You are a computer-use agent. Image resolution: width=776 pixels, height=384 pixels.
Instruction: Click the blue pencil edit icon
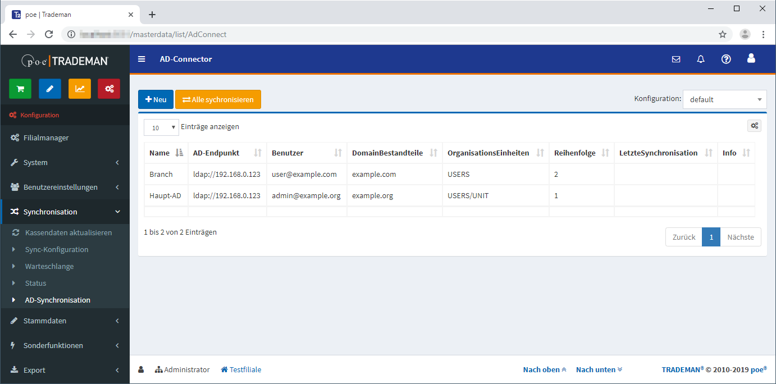[50, 89]
